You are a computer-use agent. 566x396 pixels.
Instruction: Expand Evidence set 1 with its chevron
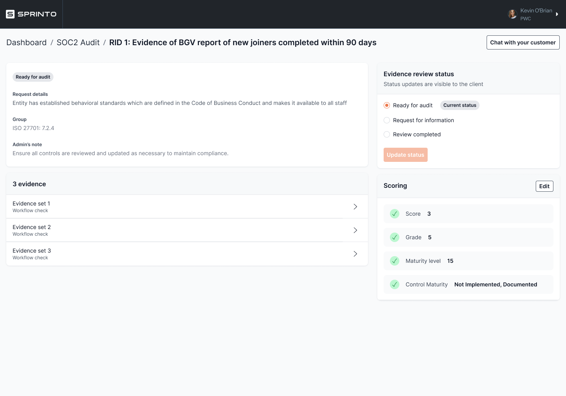click(355, 207)
